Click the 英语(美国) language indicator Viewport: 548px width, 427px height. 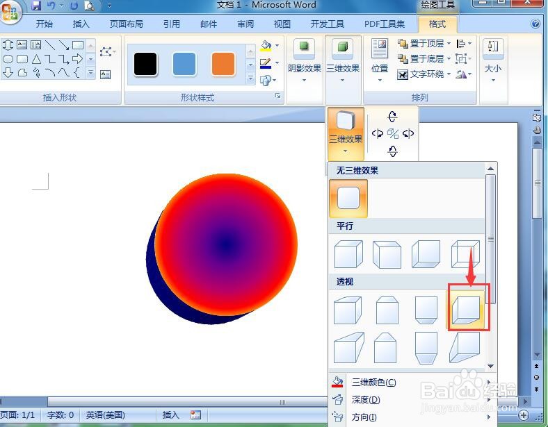pos(105,415)
